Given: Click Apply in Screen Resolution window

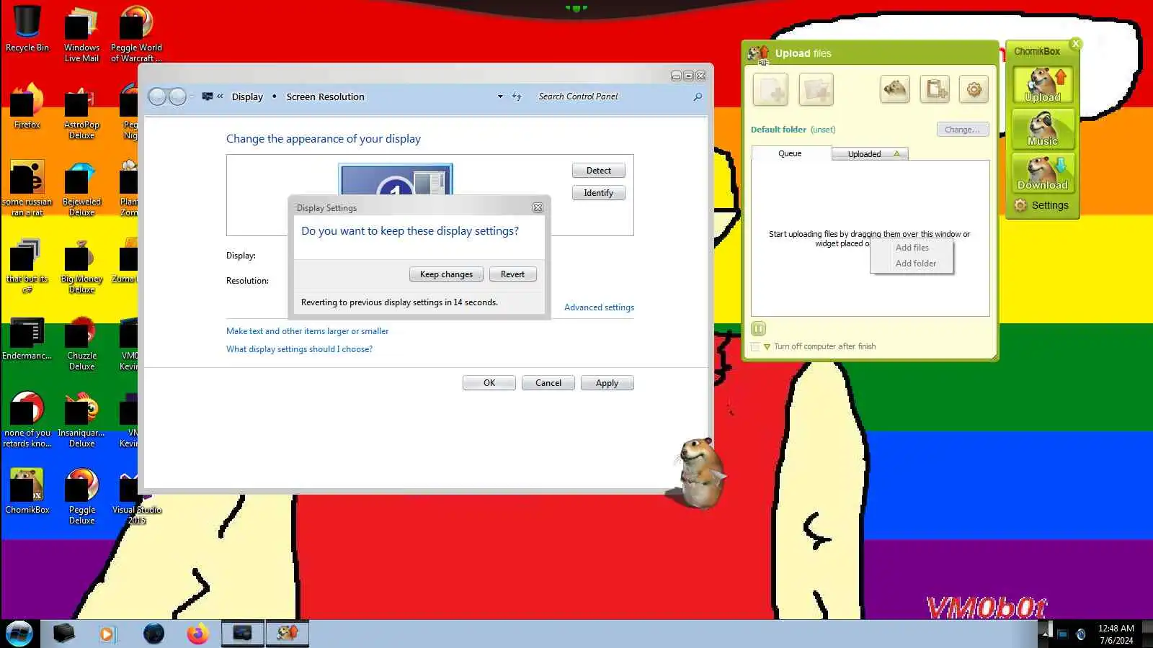Looking at the screenshot, I should pos(607,383).
